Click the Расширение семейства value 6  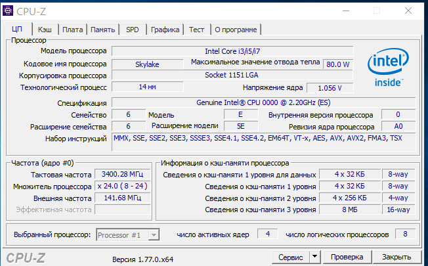coord(128,126)
